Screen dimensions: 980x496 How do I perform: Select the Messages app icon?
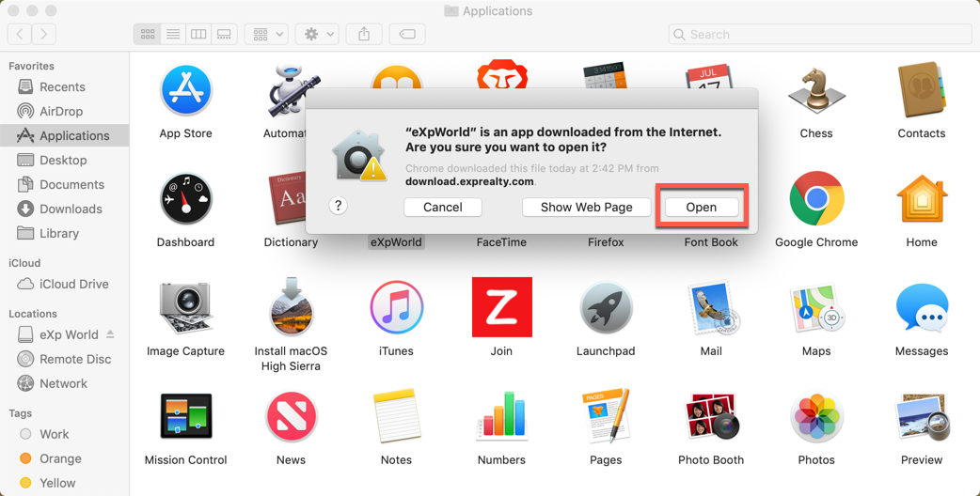922,308
